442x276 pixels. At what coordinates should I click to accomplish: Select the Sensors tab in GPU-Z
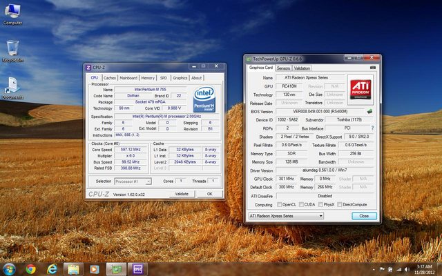pos(283,68)
